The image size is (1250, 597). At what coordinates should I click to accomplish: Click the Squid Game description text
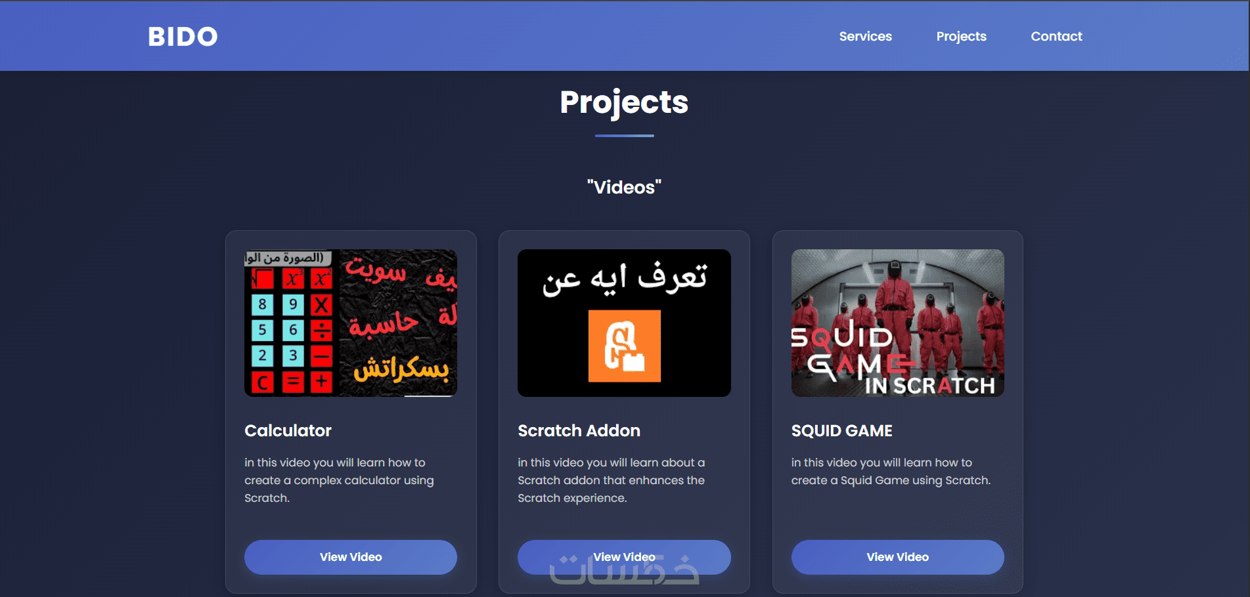click(x=891, y=472)
